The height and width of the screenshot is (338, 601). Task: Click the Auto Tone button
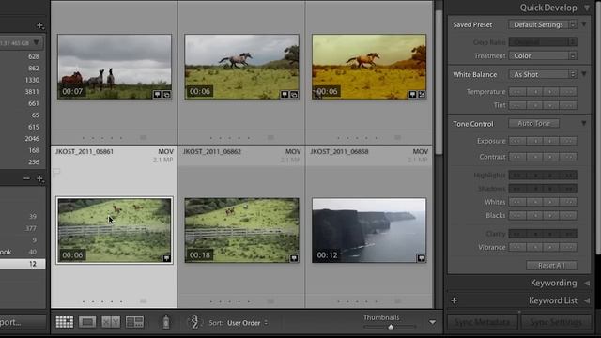[x=533, y=123]
